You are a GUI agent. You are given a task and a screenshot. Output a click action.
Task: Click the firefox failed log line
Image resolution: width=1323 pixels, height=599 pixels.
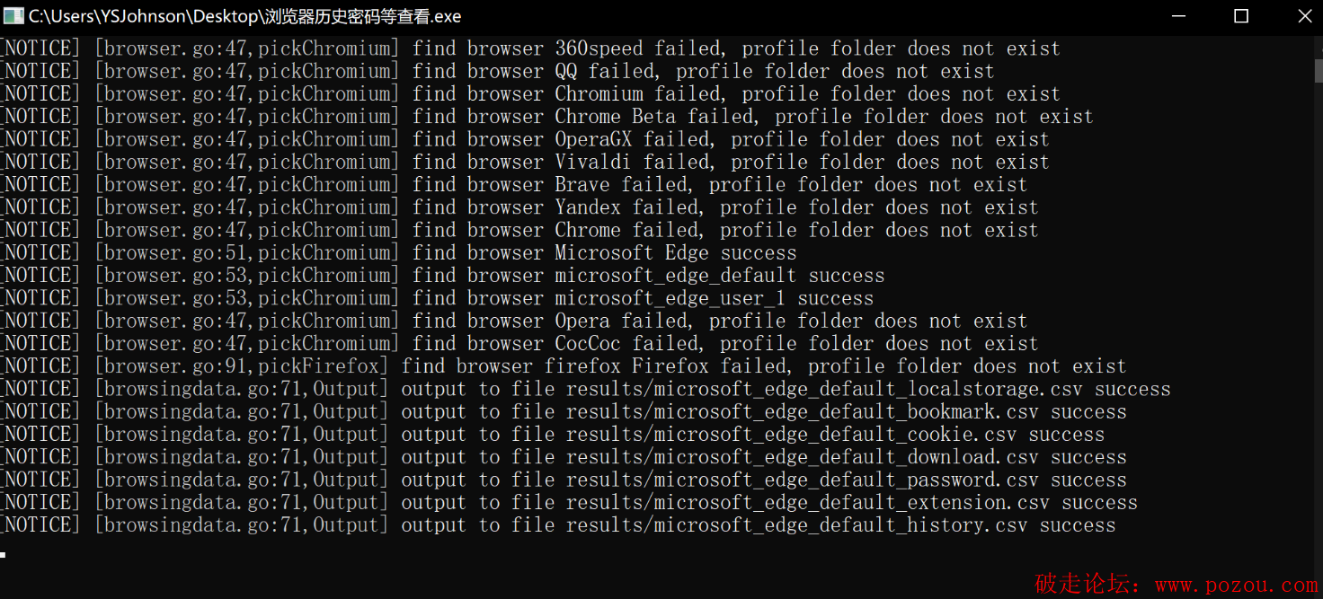564,366
